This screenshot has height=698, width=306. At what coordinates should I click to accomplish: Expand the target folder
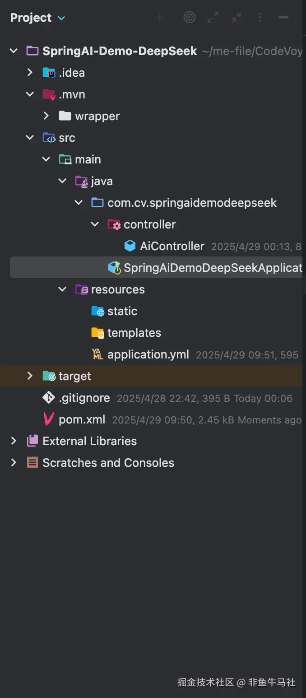click(30, 376)
